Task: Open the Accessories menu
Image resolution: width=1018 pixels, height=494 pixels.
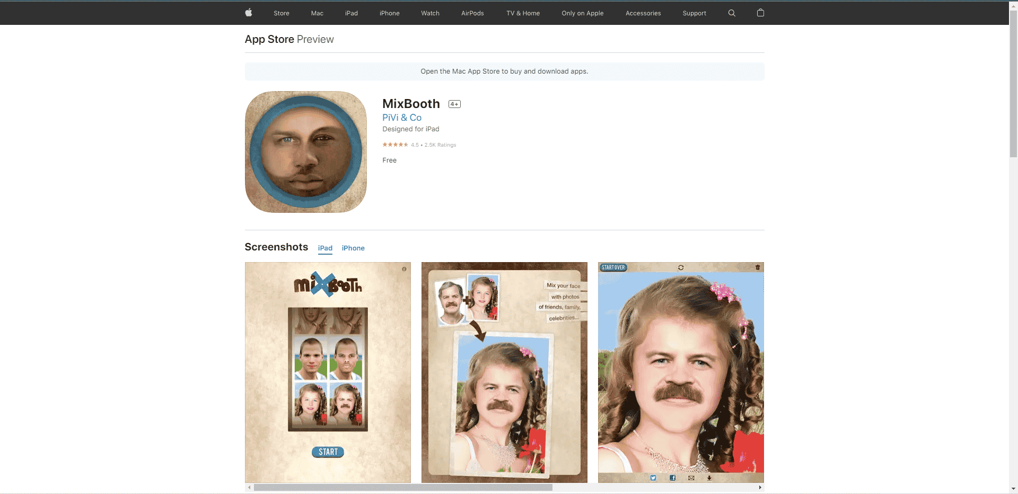Action: (643, 13)
